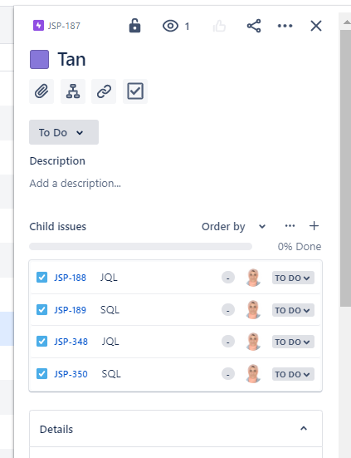The height and width of the screenshot is (458, 351).
Task: Open TO DO status dropdown for JSP-350
Action: (x=293, y=374)
